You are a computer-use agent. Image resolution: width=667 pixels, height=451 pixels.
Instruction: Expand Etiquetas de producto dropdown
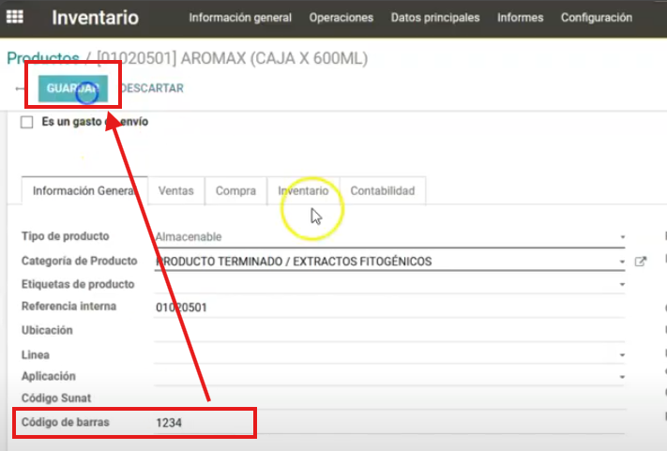click(x=622, y=284)
